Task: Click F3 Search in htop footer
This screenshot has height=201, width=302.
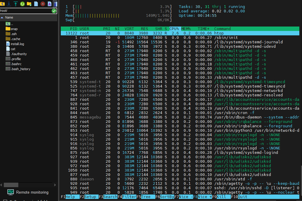Action: (x=108, y=197)
